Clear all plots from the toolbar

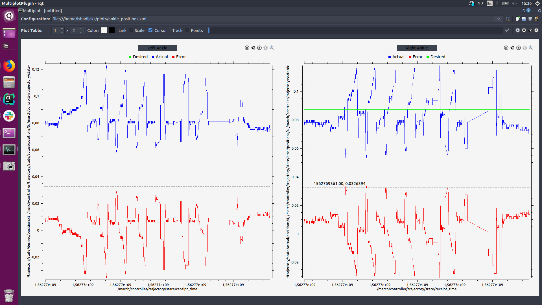(x=530, y=30)
